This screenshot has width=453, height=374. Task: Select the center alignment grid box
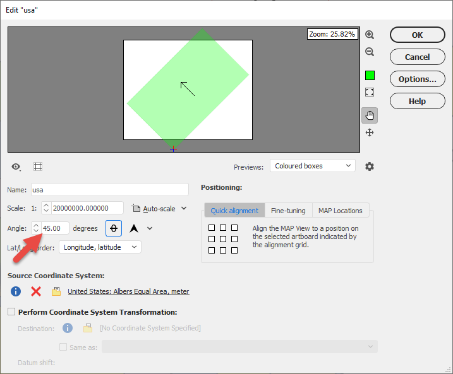pos(223,239)
